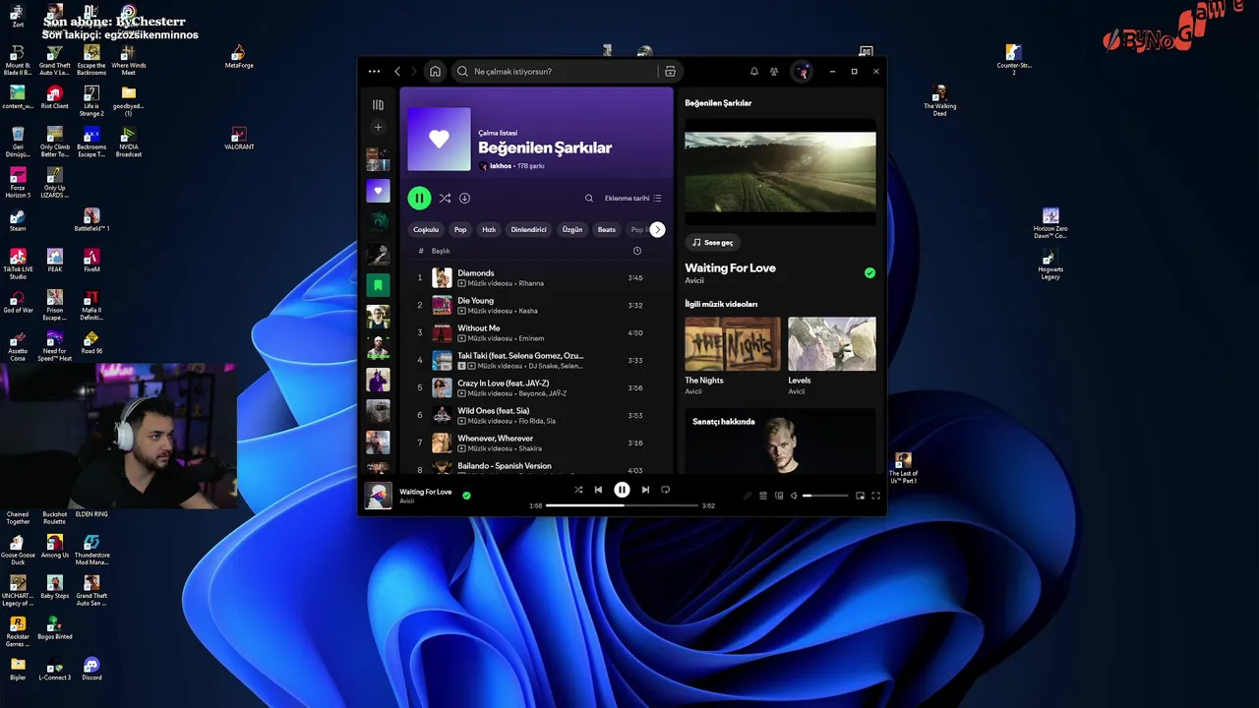Pause the playlist with green button
Screen dimensions: 1259x708
(419, 198)
